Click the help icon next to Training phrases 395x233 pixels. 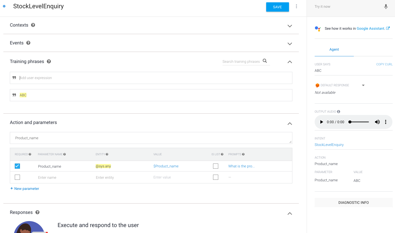49,61
